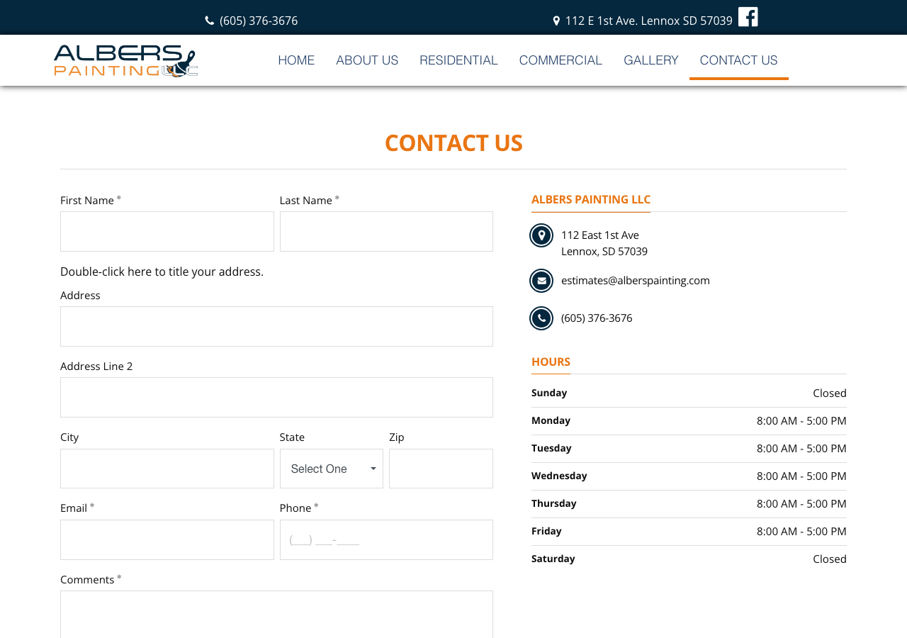Screen dimensions: 907x638
Task: Click 'Double-click here to title your address' text
Action: [162, 272]
